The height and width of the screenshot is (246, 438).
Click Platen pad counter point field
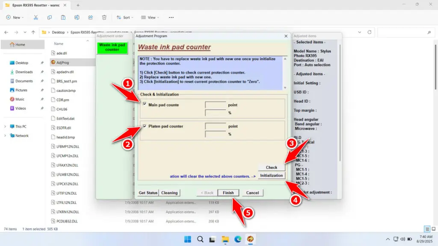coord(216,126)
